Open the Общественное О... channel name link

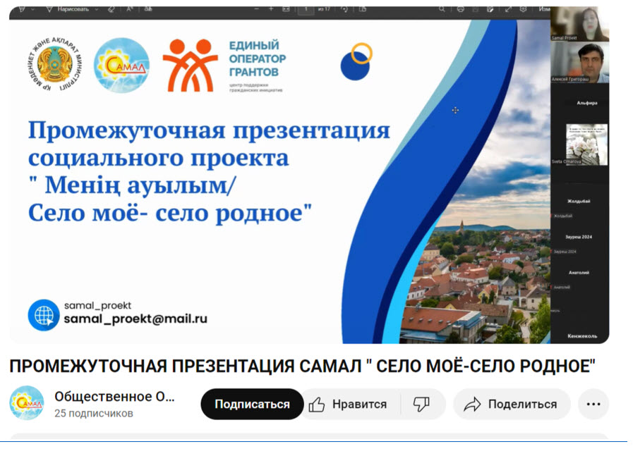pyautogui.click(x=114, y=397)
